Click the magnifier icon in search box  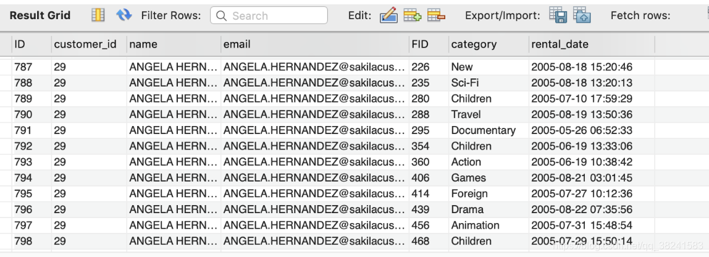[x=221, y=16]
